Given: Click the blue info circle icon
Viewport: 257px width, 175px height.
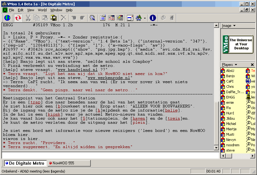Looking at the screenshot, I should pos(153,18).
